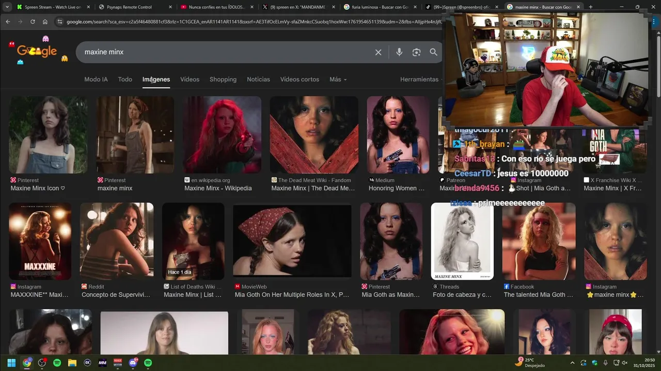Image resolution: width=661 pixels, height=371 pixels.
Task: Open 'Maxine Minx | List of Deaths Wiki' link
Action: 193,295
